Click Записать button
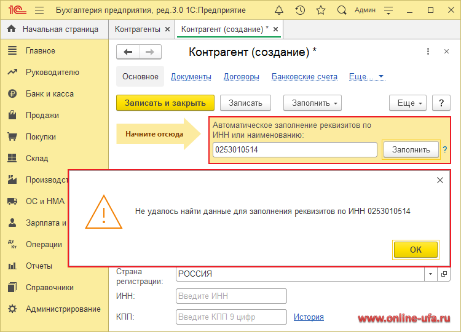Screen dimensions: 461x332 click(x=245, y=103)
